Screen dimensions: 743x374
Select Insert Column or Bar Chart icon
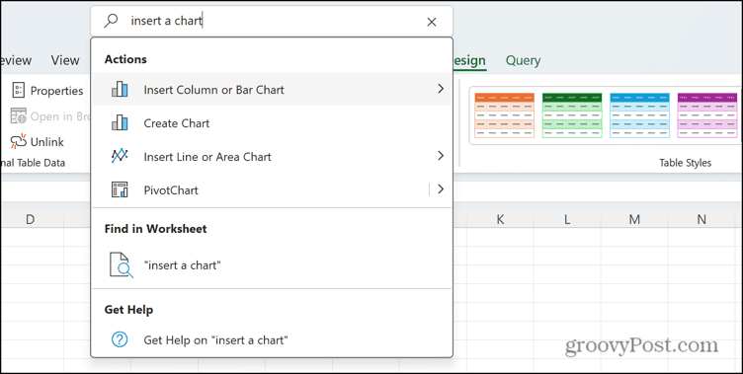pyautogui.click(x=120, y=90)
